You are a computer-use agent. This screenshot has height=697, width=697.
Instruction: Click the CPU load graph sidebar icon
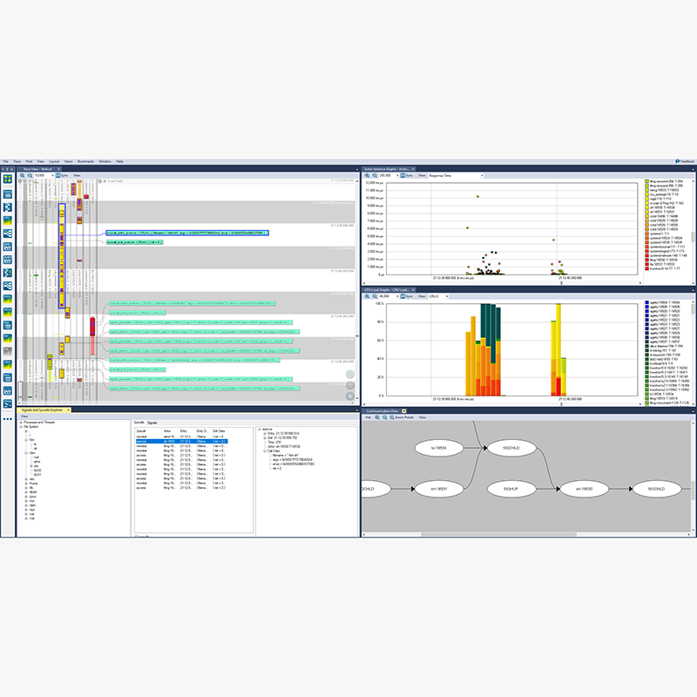point(8,220)
